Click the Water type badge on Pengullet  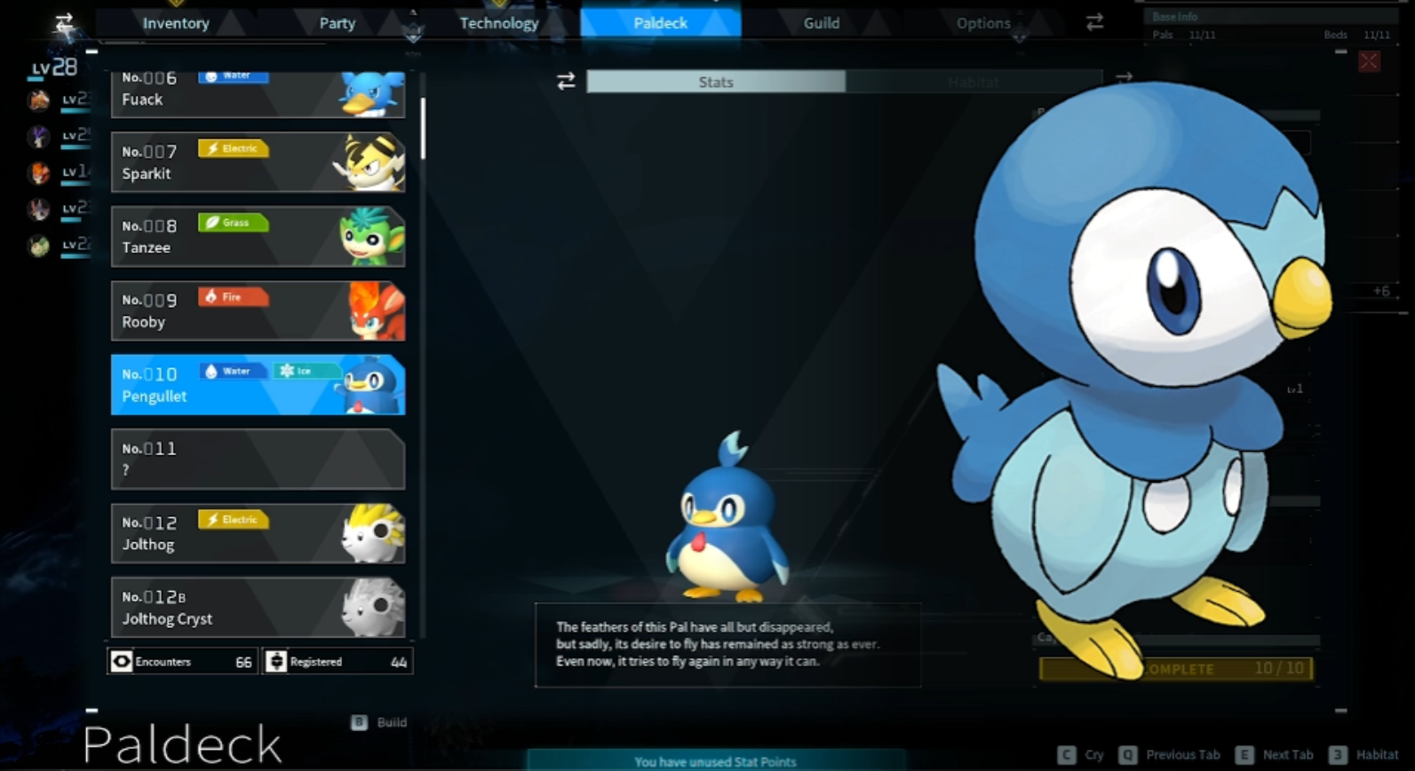[x=233, y=371]
